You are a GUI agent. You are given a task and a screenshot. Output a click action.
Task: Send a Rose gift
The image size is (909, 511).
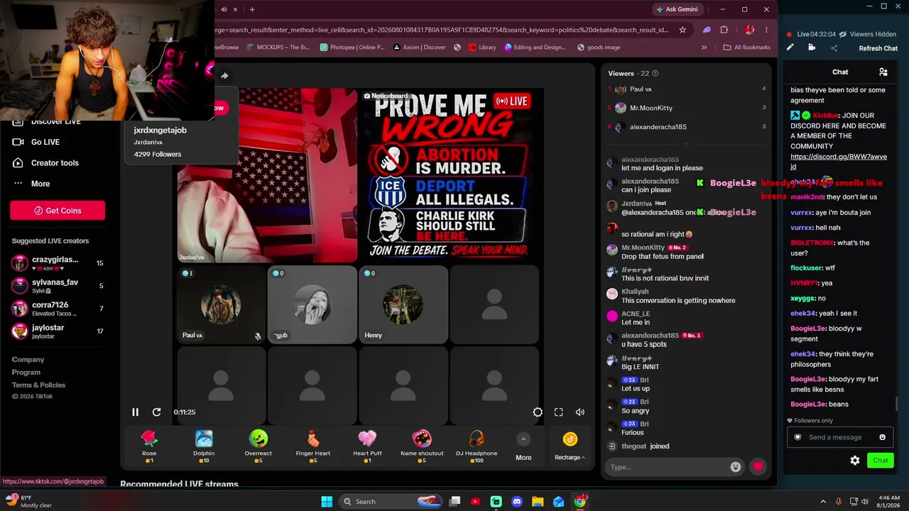coord(149,446)
